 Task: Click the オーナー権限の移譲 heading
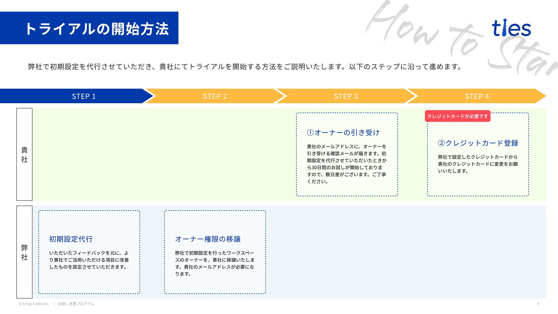tap(208, 239)
